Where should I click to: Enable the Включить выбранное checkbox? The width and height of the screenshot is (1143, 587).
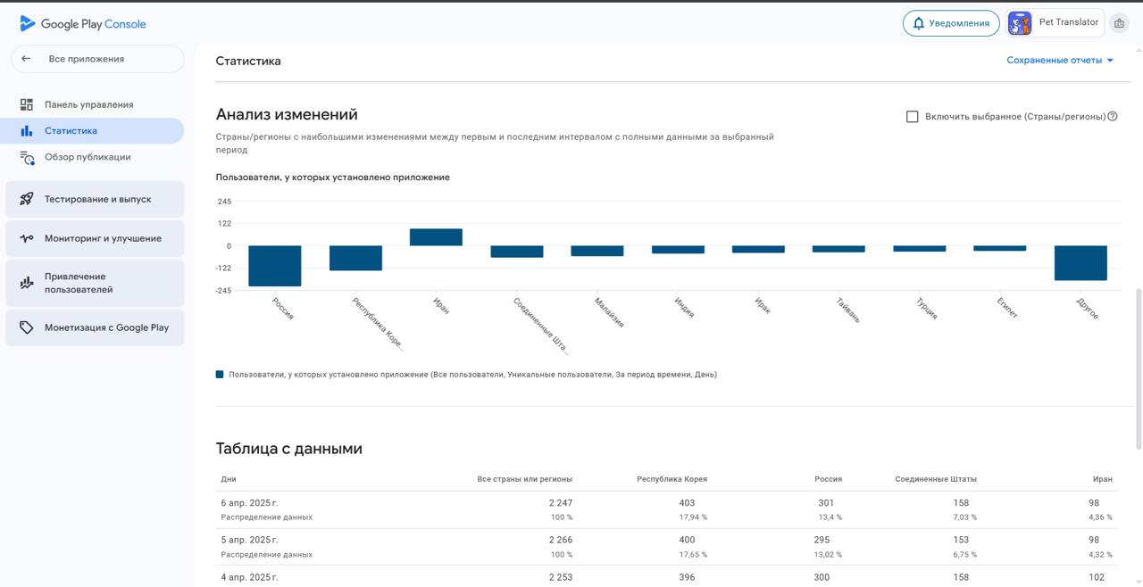(x=912, y=116)
